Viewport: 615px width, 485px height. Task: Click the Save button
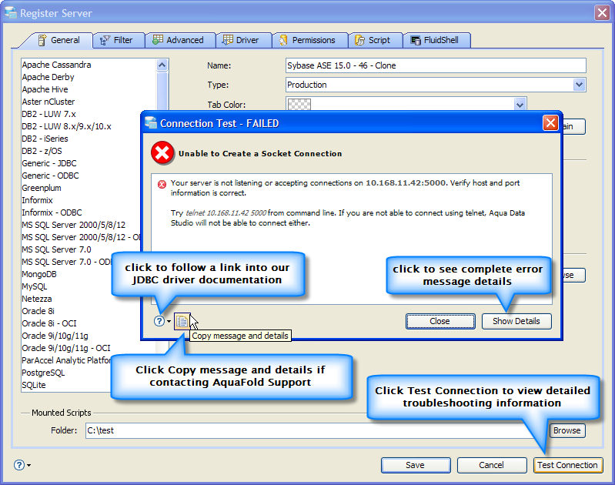pyautogui.click(x=416, y=465)
